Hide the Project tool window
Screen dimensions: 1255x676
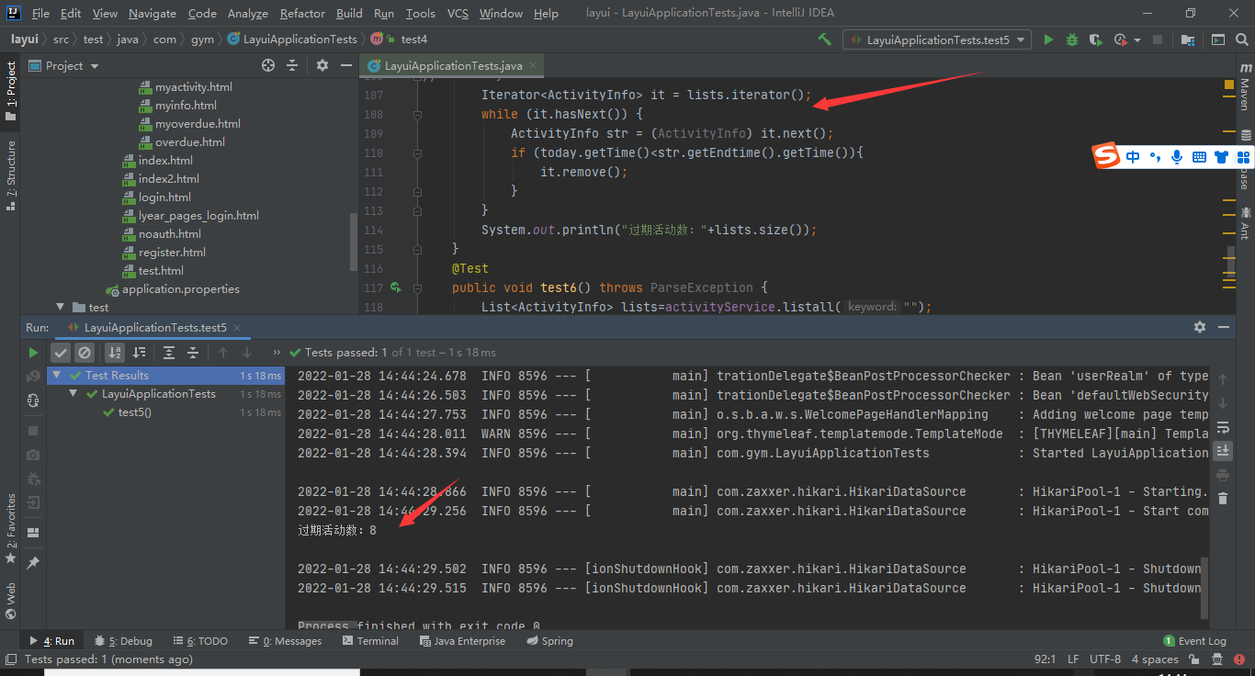[x=346, y=65]
